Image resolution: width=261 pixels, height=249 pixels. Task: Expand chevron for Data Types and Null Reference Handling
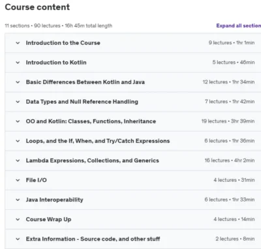(18, 102)
